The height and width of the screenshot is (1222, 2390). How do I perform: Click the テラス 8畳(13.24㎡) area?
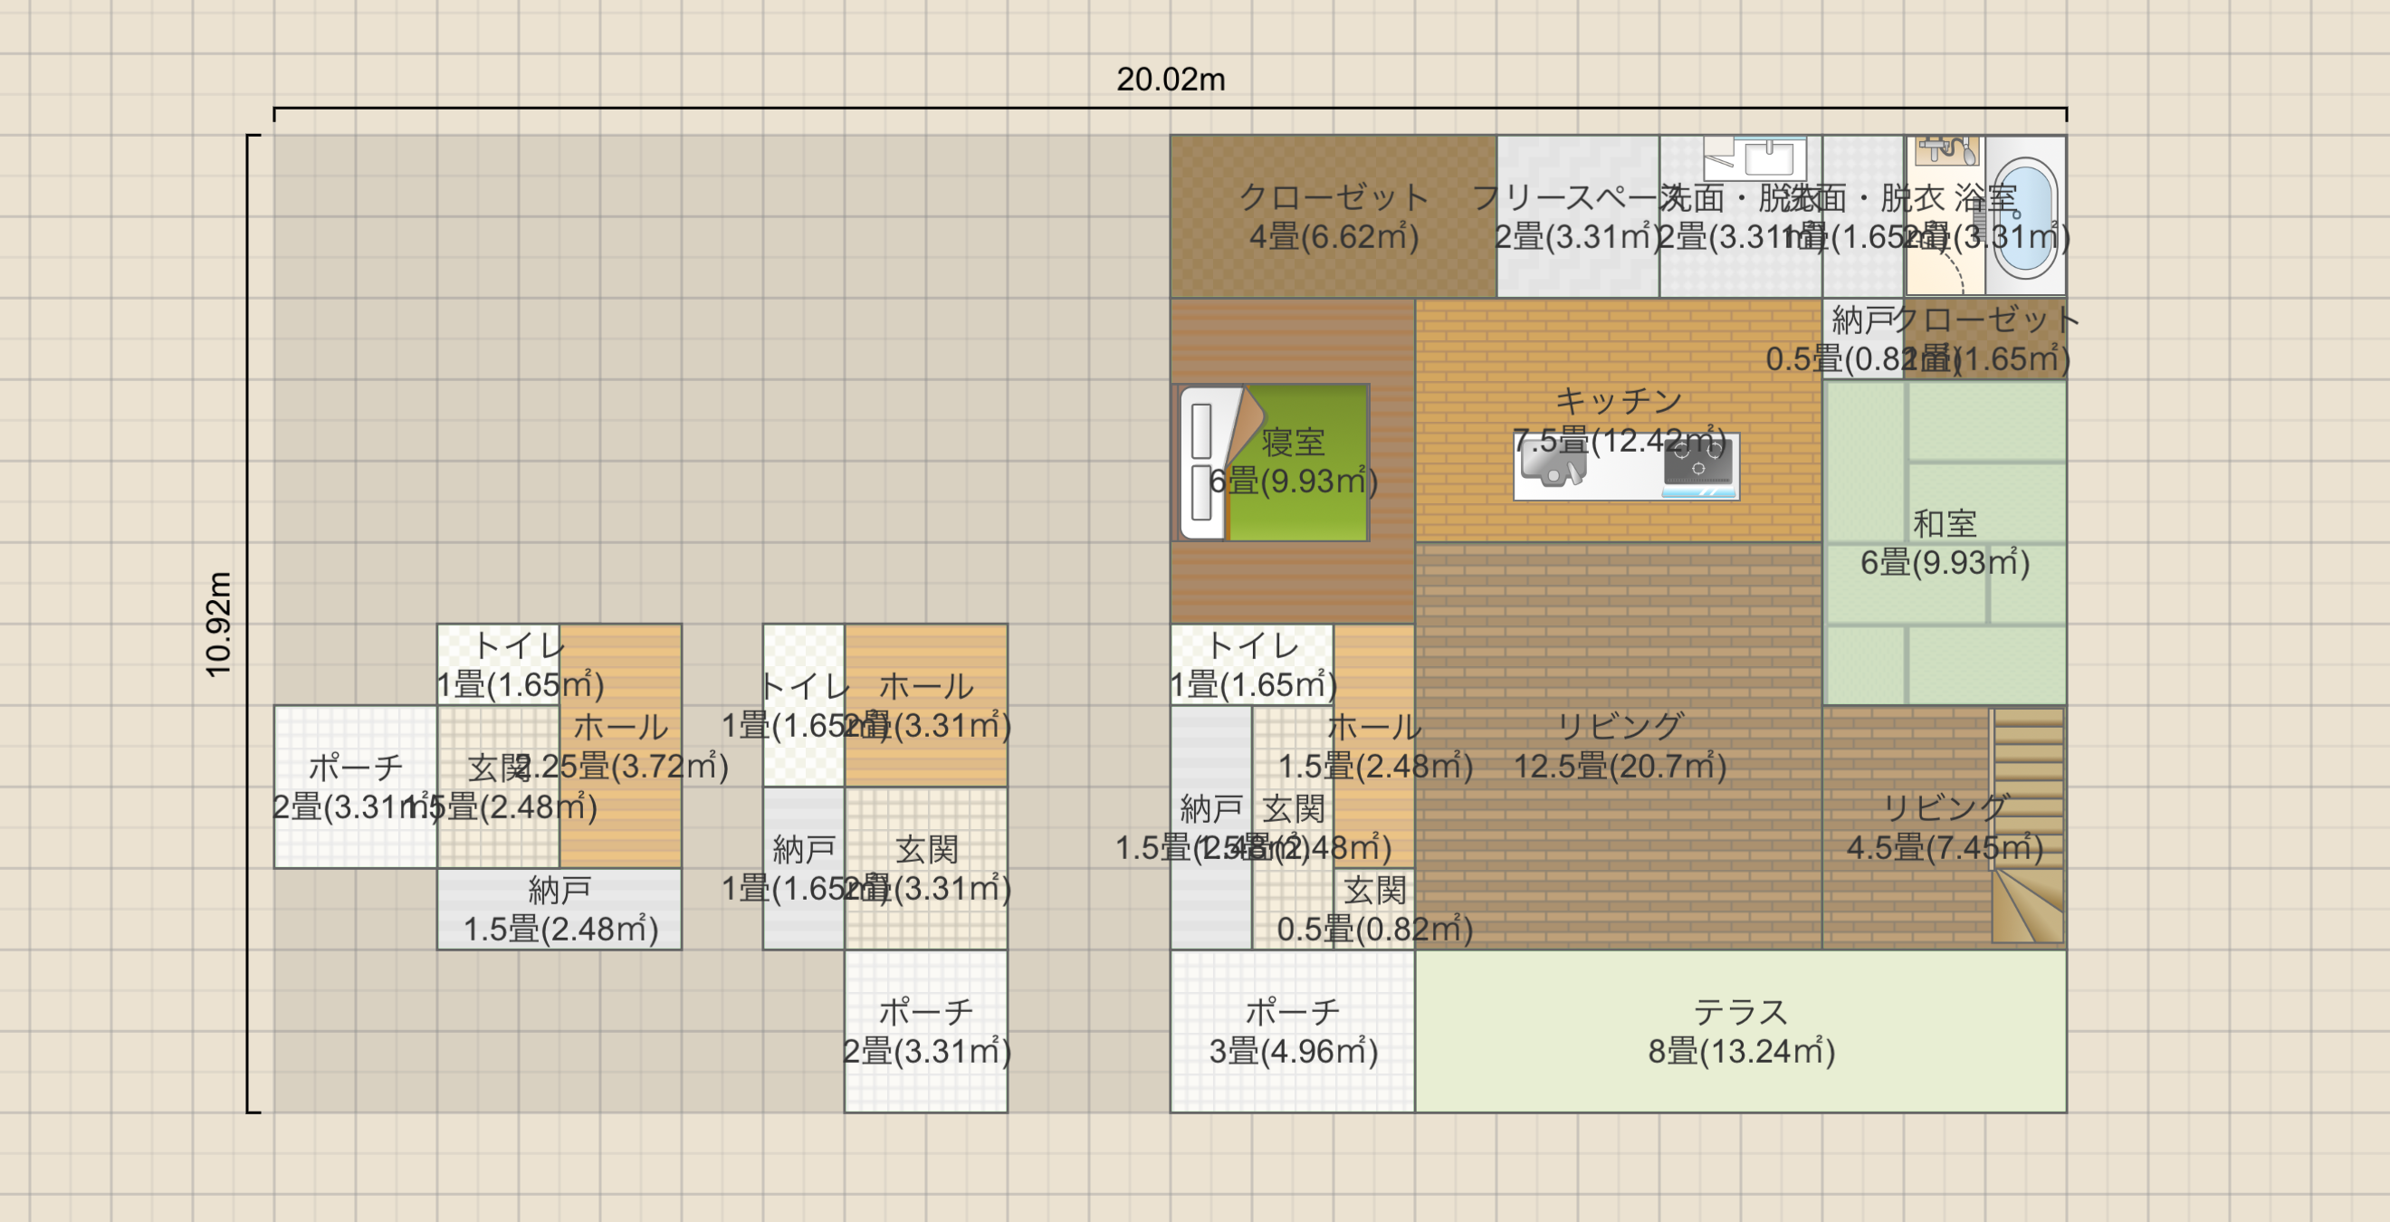[x=1741, y=1031]
